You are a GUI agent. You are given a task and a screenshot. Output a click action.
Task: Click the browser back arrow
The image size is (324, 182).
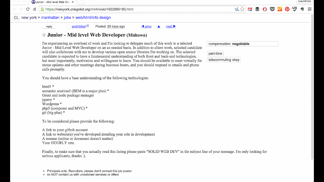click(x=14, y=9)
